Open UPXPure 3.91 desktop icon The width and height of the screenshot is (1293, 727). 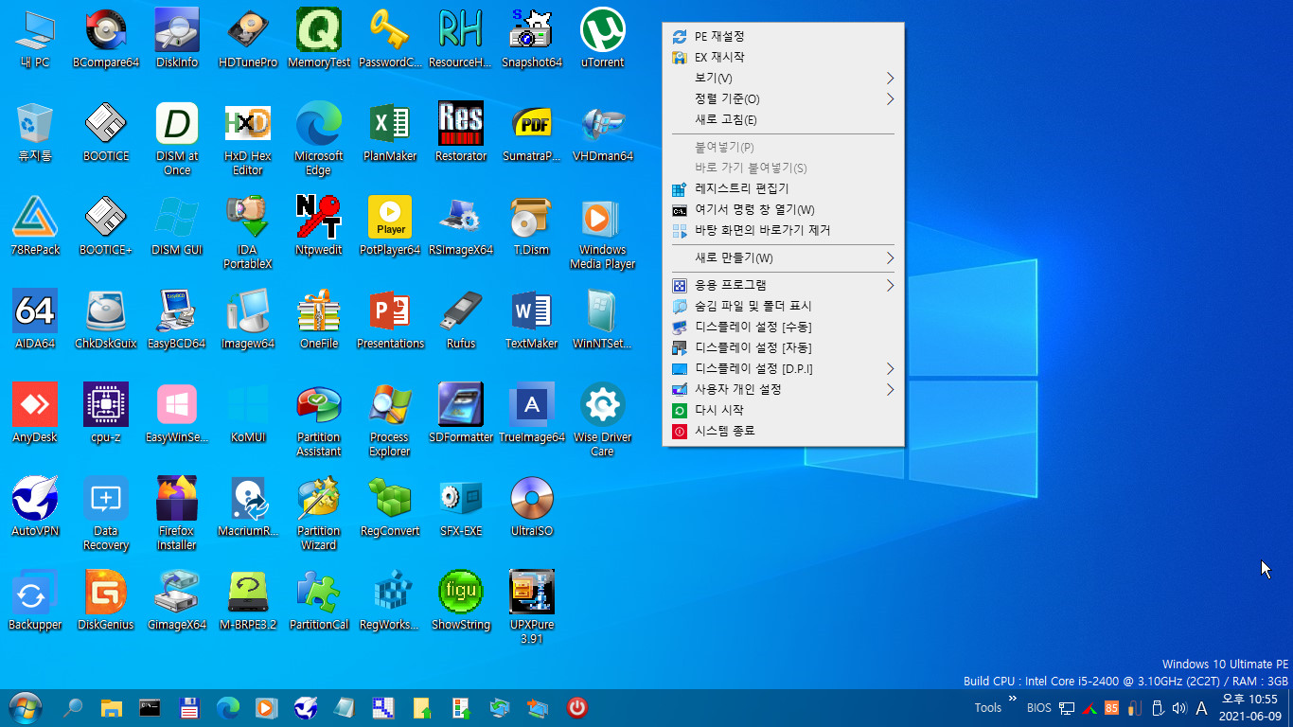coord(532,608)
